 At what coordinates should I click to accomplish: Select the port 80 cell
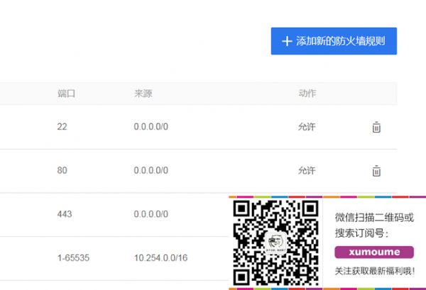click(x=62, y=171)
